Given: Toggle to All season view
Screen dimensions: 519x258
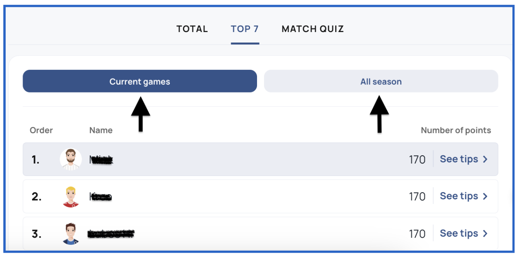Looking at the screenshot, I should (x=381, y=81).
